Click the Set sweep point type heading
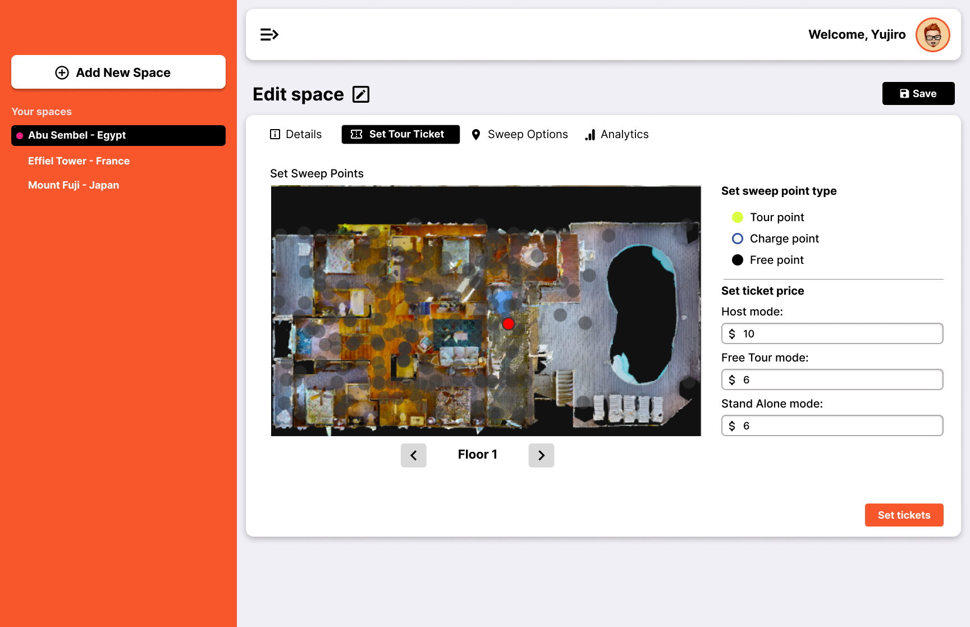This screenshot has height=627, width=970. [779, 191]
